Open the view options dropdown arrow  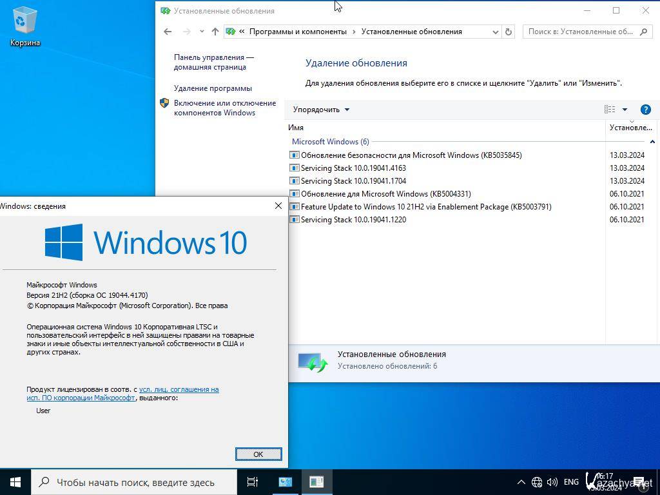(x=625, y=110)
